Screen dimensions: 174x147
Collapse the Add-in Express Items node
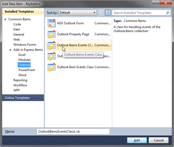(10, 50)
